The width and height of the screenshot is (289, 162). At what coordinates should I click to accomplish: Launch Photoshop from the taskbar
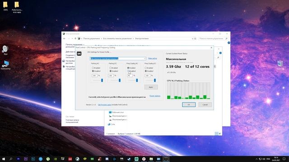click(33, 159)
